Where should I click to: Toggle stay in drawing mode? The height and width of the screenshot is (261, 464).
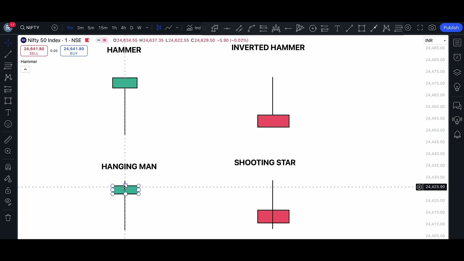pyautogui.click(x=8, y=179)
